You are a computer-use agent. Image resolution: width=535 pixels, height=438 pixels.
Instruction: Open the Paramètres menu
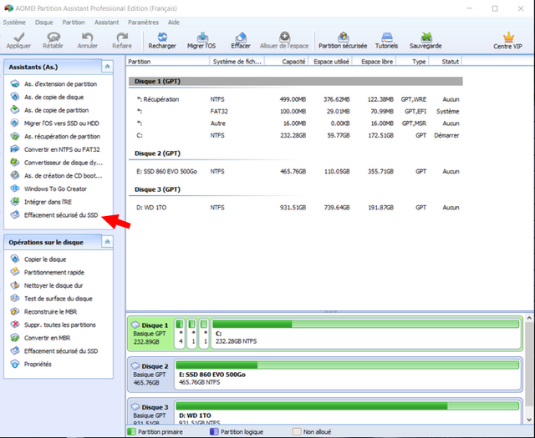point(143,23)
